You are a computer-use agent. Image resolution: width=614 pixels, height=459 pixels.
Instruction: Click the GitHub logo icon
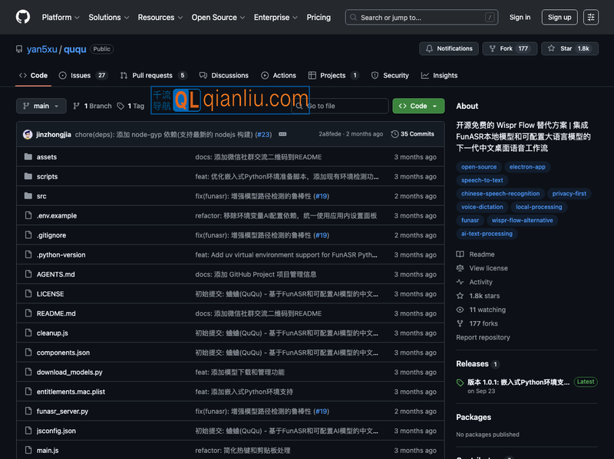(23, 17)
